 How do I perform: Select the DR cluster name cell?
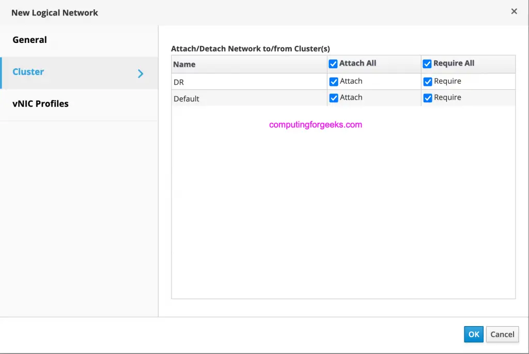[249, 82]
